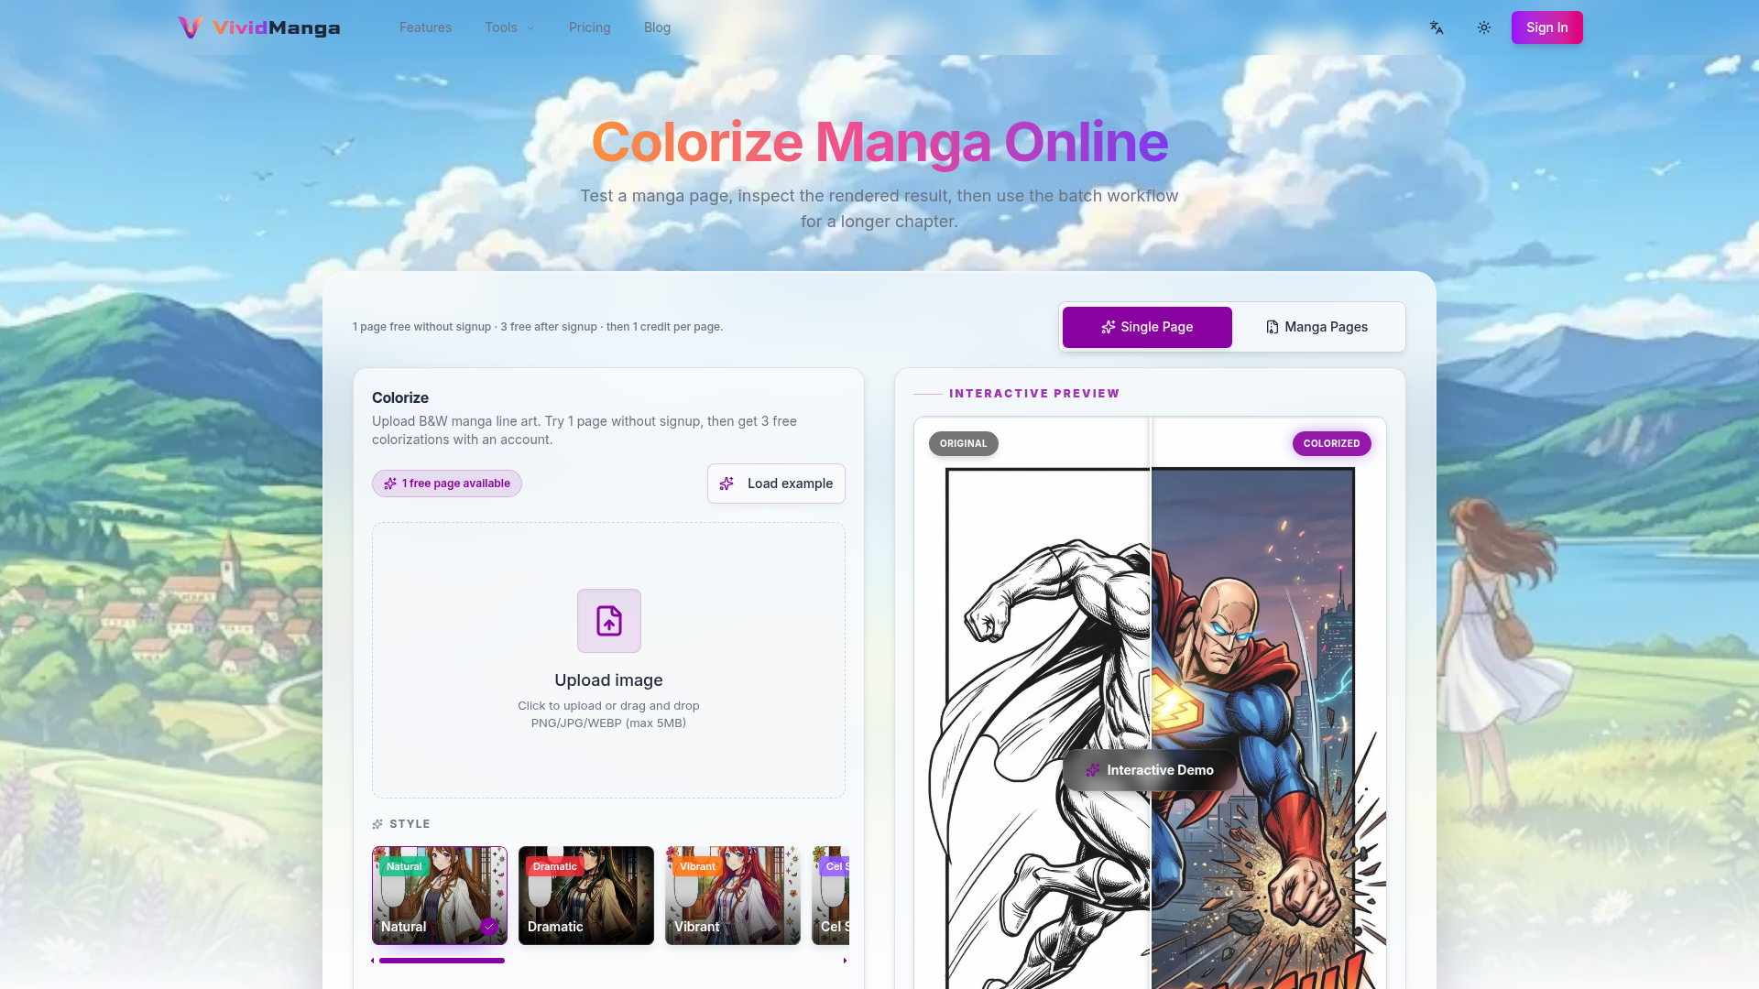The width and height of the screenshot is (1759, 989).
Task: Click the Upload image drop zone
Action: 608,660
